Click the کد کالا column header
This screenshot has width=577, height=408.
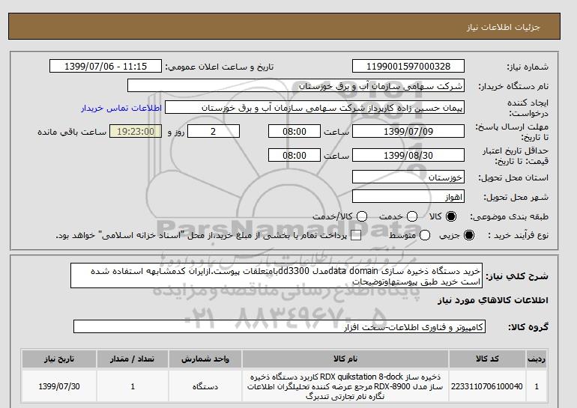tap(487, 359)
